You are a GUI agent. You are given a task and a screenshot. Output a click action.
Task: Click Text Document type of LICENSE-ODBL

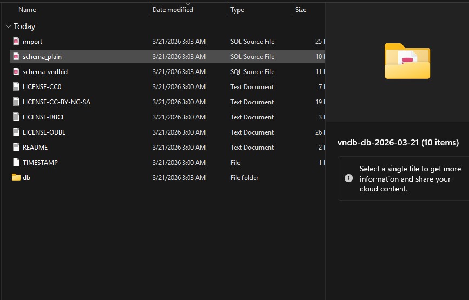click(x=252, y=132)
